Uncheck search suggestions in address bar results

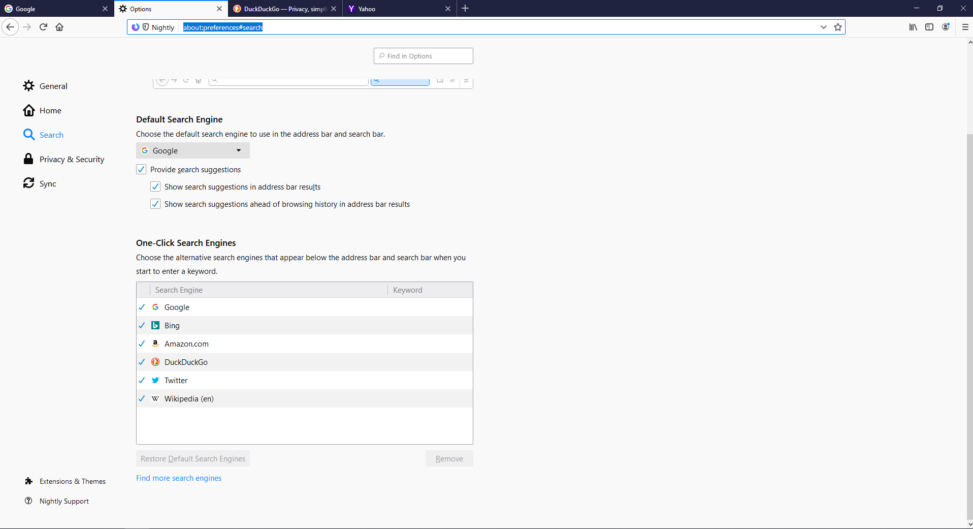click(x=155, y=186)
